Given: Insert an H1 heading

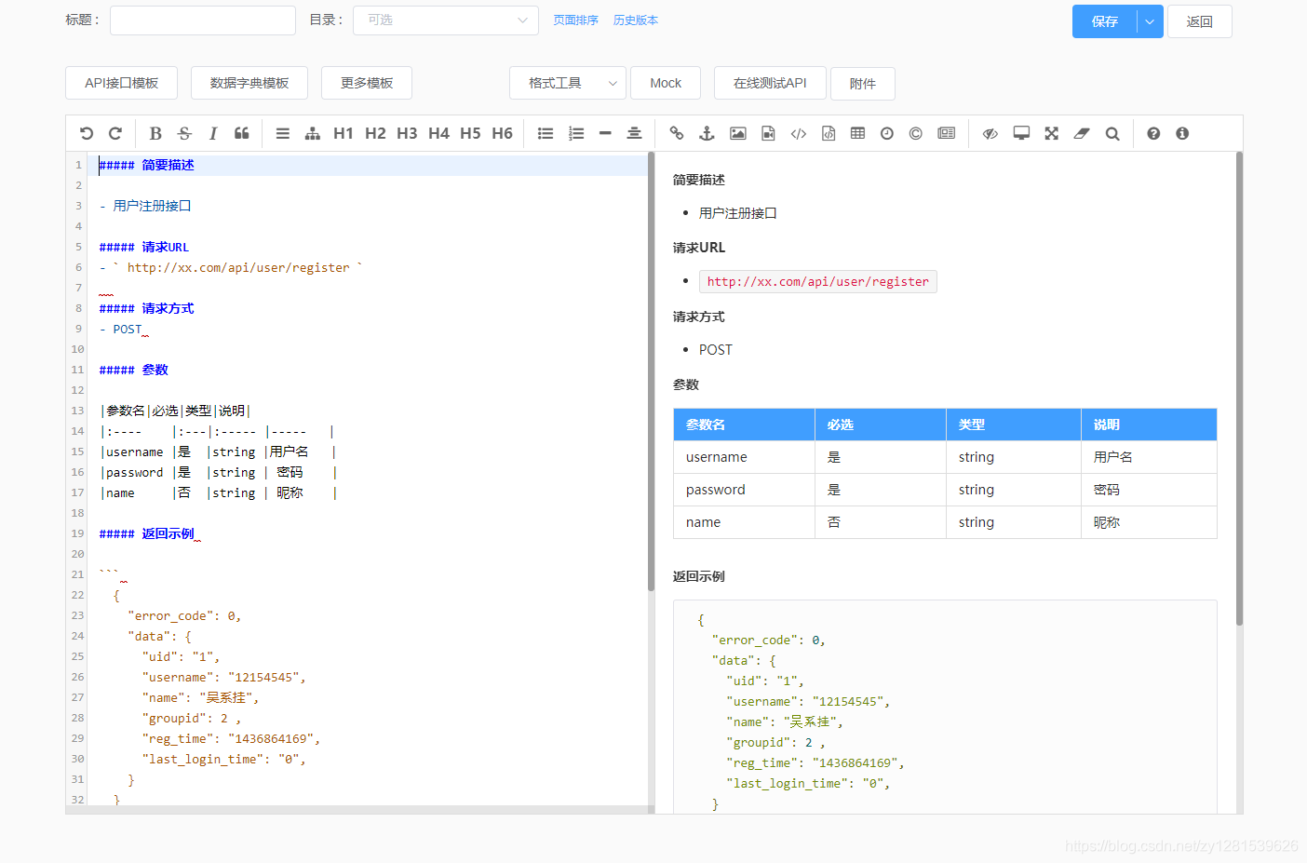Looking at the screenshot, I should click(x=344, y=133).
